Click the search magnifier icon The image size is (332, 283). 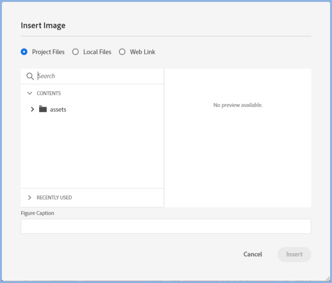coord(30,76)
